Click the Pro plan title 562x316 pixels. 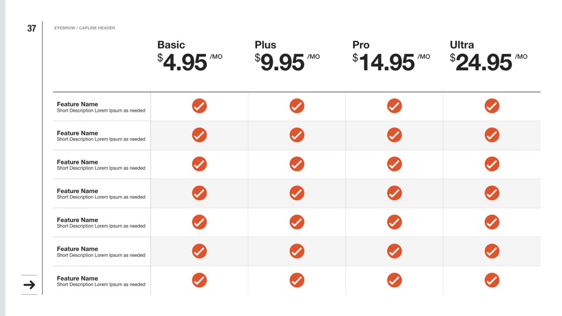(361, 45)
